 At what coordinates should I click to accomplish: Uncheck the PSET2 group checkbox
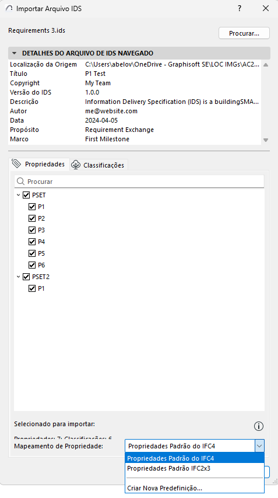point(26,277)
